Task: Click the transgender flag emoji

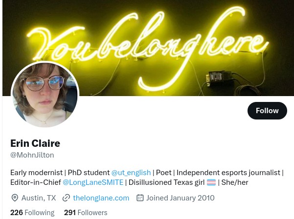Action: click(x=211, y=182)
